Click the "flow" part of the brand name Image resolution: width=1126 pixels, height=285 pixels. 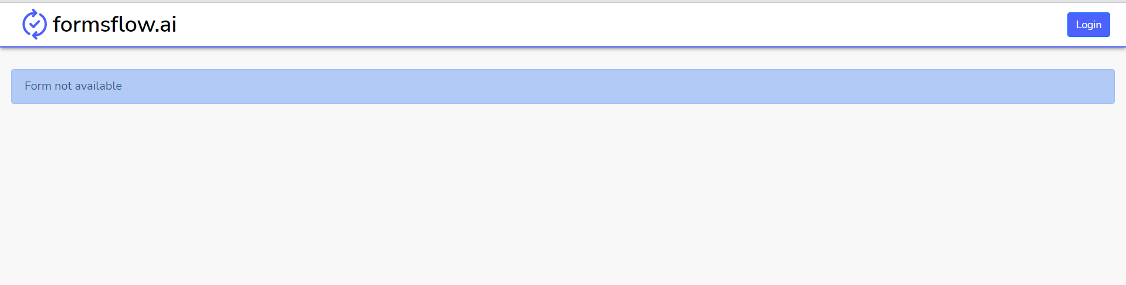[x=133, y=25]
